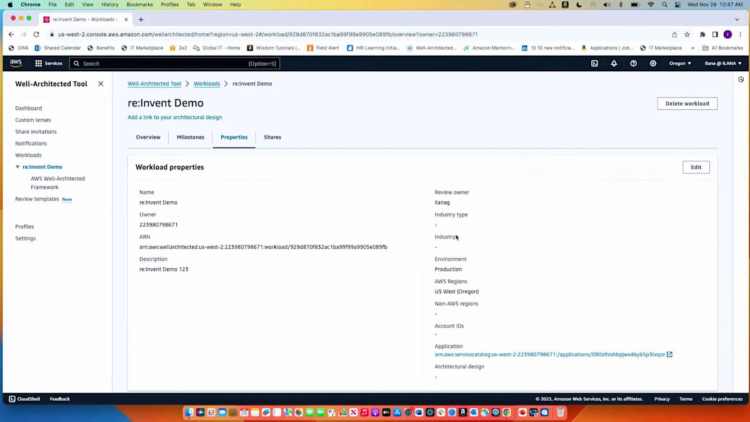The image size is (750, 422).
Task: Click the Well-Architected Tool breadcrumb
Action: pos(154,84)
